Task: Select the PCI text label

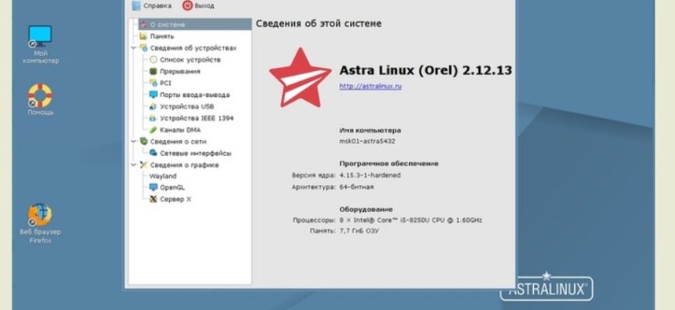Action: tap(165, 83)
